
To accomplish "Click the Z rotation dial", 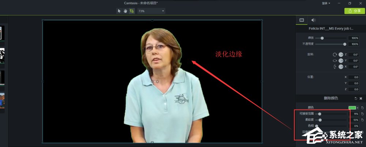I will (x=341, y=55).
